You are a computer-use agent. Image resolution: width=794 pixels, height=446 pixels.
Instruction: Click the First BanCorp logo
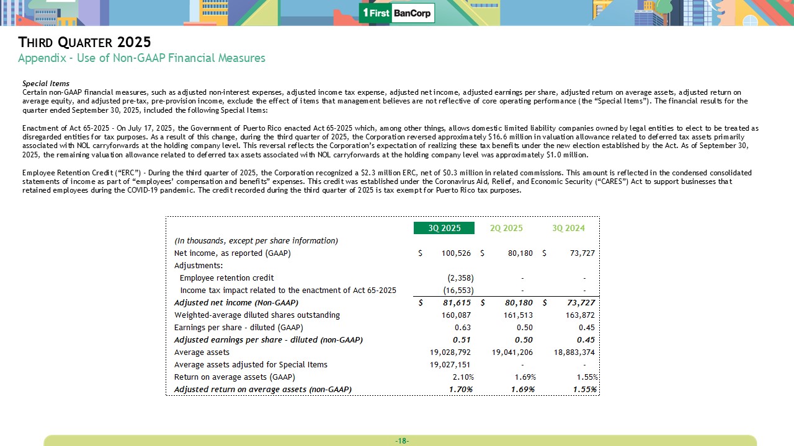(x=397, y=13)
